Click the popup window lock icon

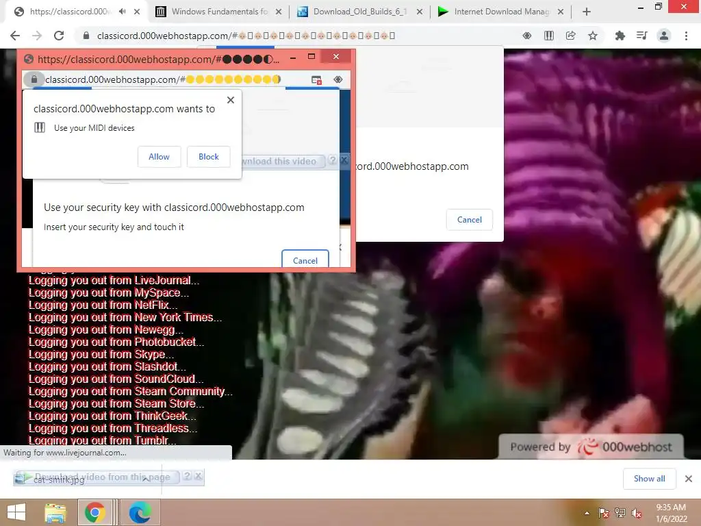tap(34, 79)
